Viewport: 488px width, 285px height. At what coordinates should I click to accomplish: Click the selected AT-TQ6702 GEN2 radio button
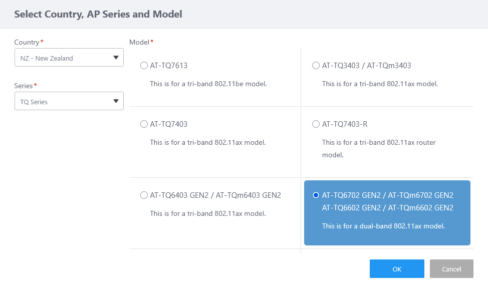[316, 195]
